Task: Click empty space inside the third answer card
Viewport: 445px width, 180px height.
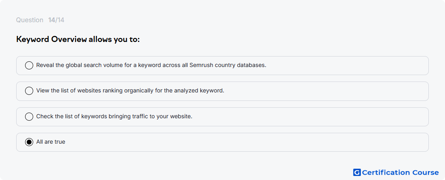Action: point(312,117)
